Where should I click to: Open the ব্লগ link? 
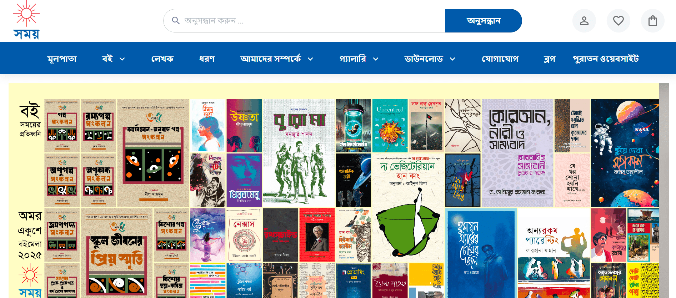(550, 59)
